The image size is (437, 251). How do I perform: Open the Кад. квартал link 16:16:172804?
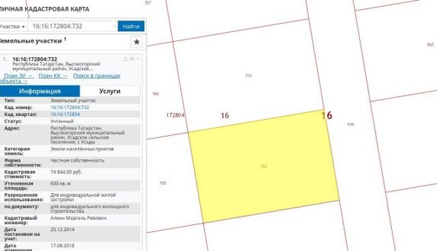[66, 115]
